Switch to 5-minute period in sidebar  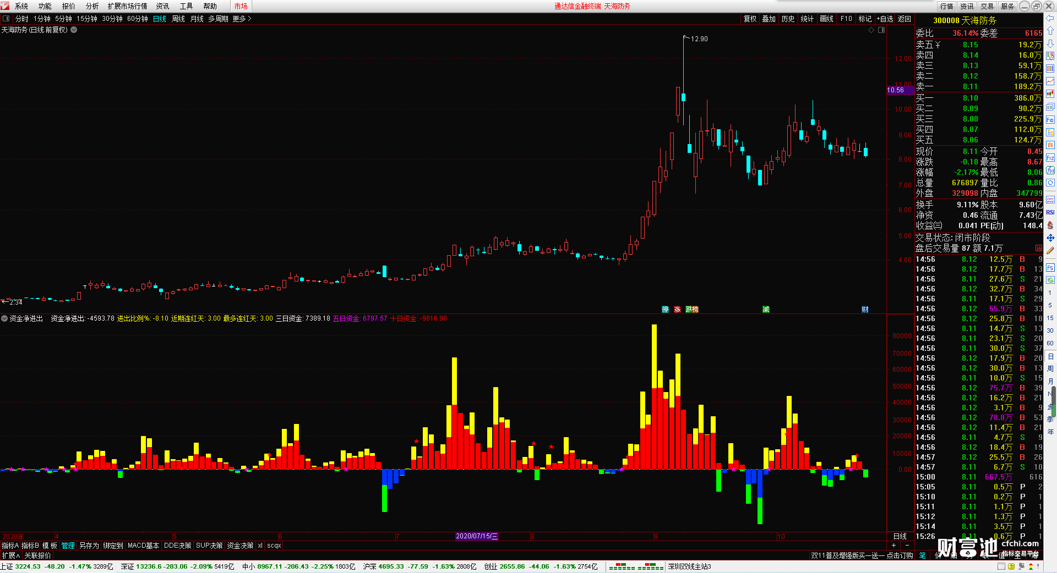1050,305
